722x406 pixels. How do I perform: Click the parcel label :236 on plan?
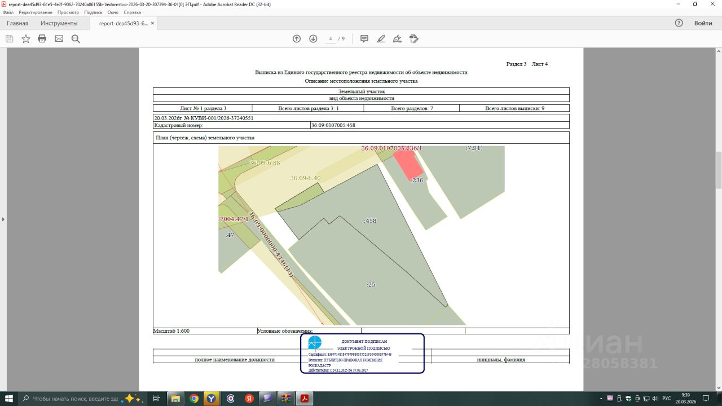point(417,180)
